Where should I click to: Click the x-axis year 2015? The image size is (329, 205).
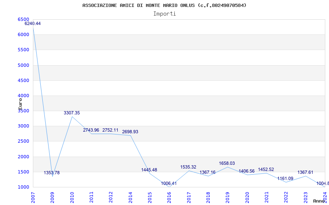(x=150, y=198)
